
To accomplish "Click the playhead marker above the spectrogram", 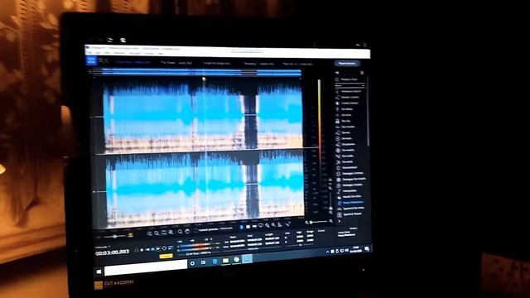I will (204, 79).
